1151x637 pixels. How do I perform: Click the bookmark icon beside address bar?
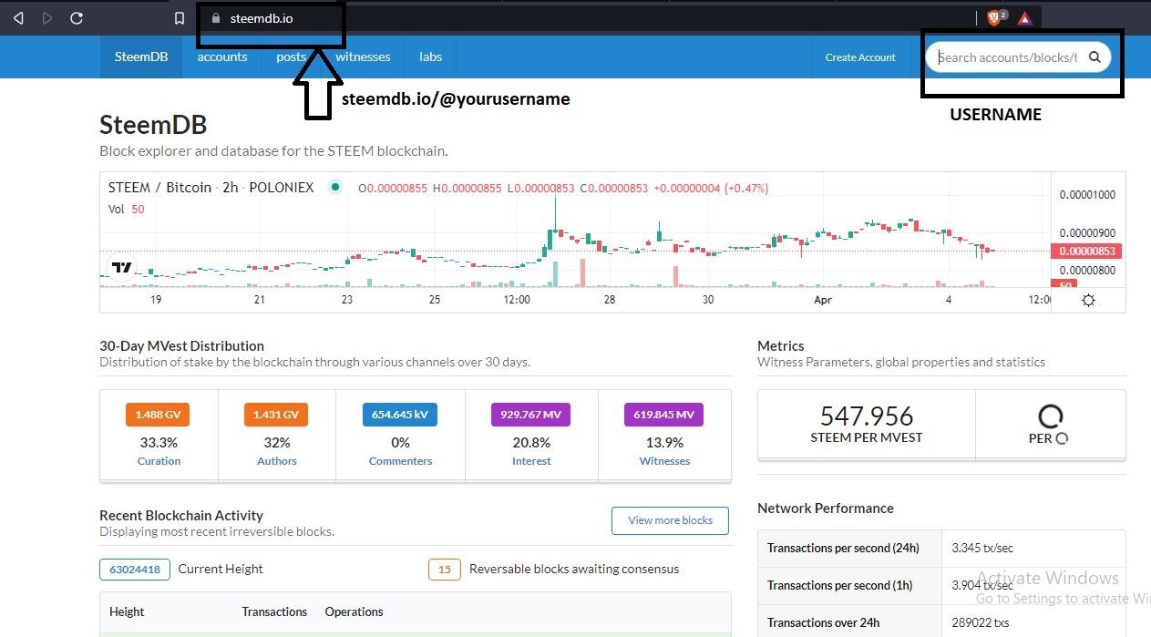[180, 18]
